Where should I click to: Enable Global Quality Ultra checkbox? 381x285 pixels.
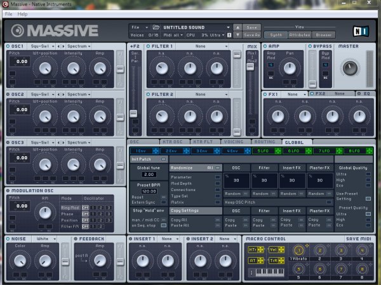[368, 174]
